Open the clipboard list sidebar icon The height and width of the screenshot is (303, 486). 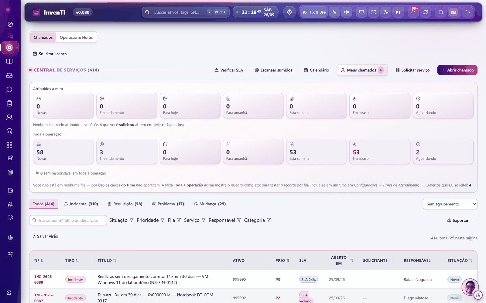[10, 103]
